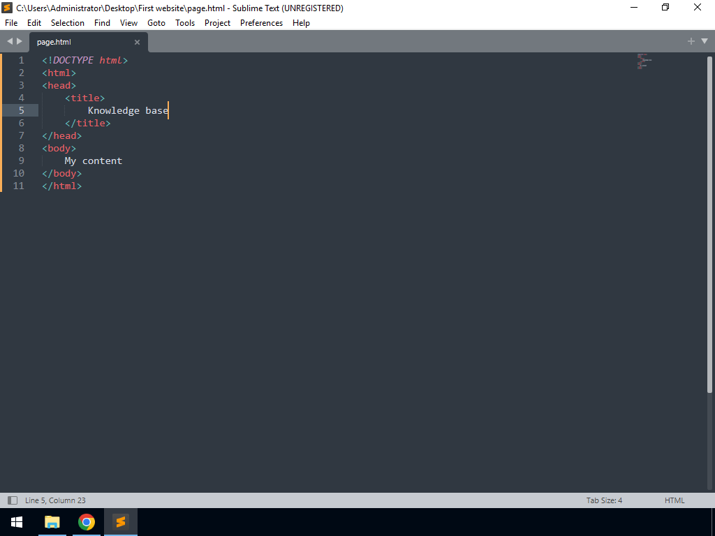Change Tab Size: 4 setting
This screenshot has width=715, height=536.
coord(604,500)
